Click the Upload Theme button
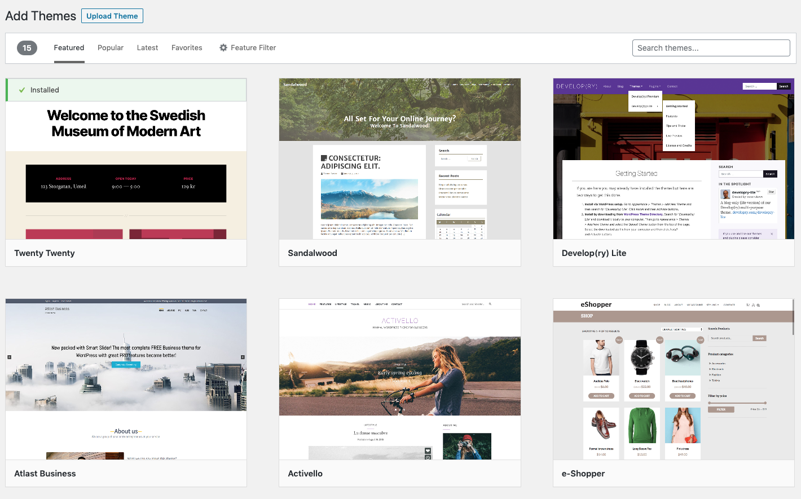Screen dimensions: 801x499 [112, 16]
